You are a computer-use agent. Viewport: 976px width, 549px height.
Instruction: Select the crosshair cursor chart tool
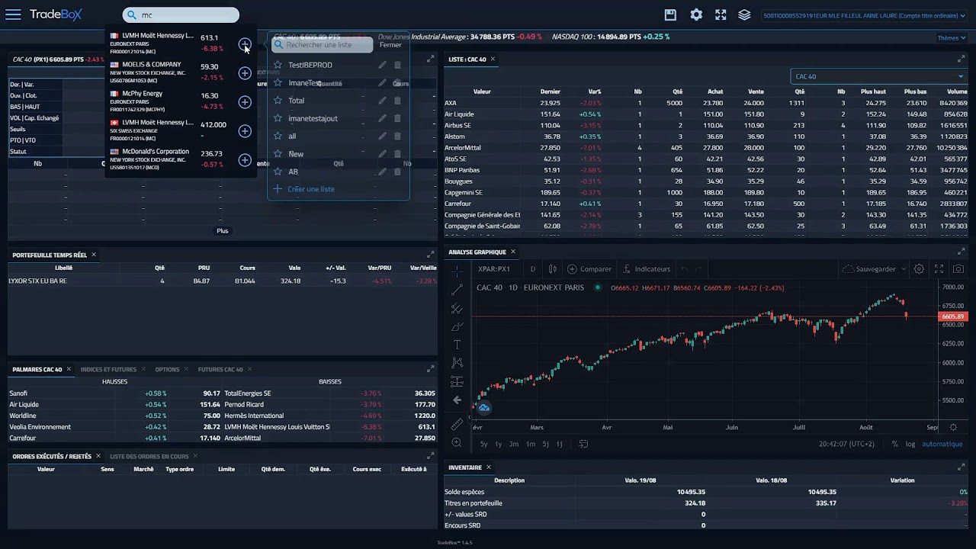click(x=457, y=271)
